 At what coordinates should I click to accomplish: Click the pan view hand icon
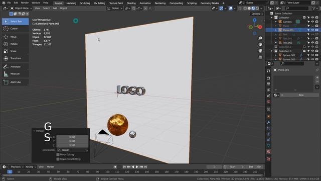tap(260, 45)
